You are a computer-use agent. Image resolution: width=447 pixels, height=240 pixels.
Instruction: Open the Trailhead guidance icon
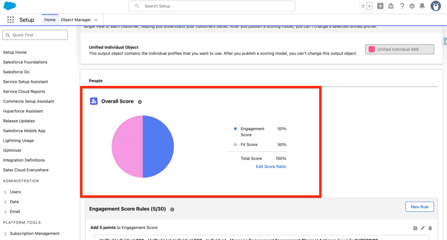tap(391, 6)
